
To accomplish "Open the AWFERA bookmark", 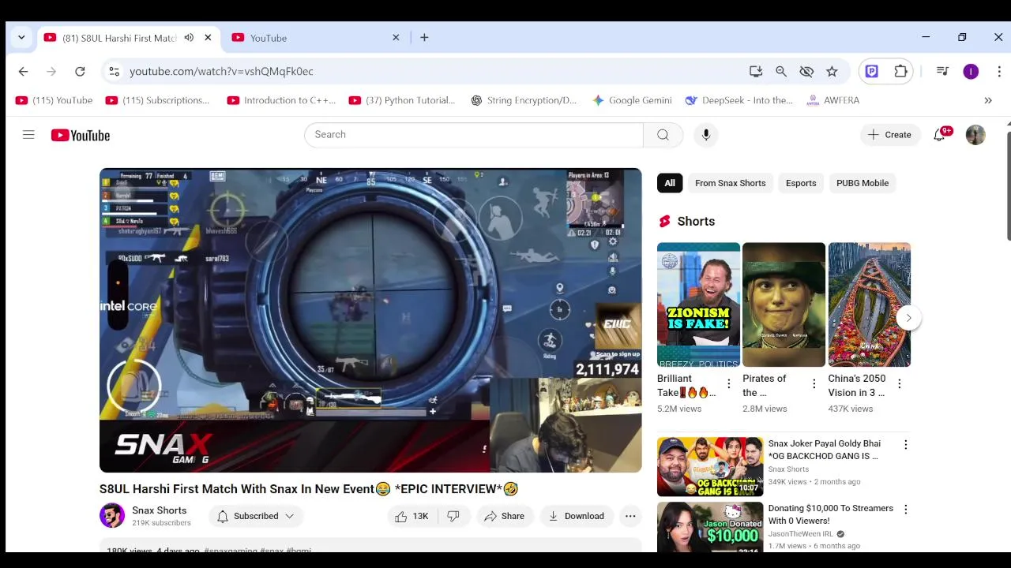I will [832, 100].
